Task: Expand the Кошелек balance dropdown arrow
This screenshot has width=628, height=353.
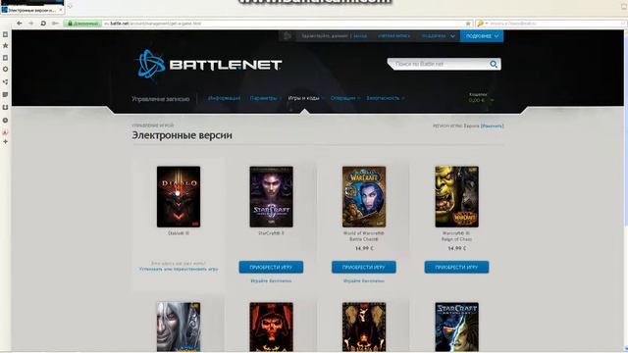Action: coord(492,100)
